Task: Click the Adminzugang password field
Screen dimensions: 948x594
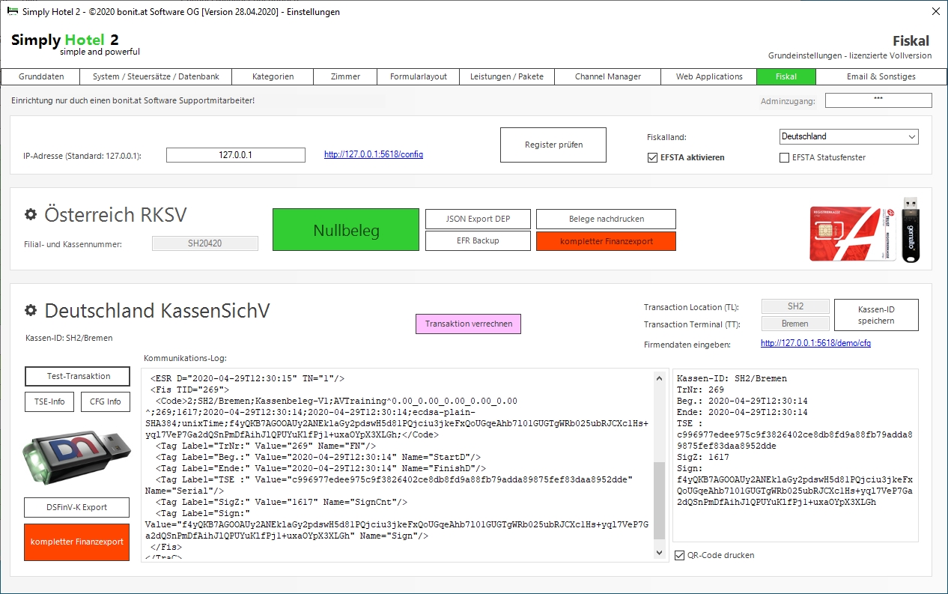Action: (x=878, y=100)
